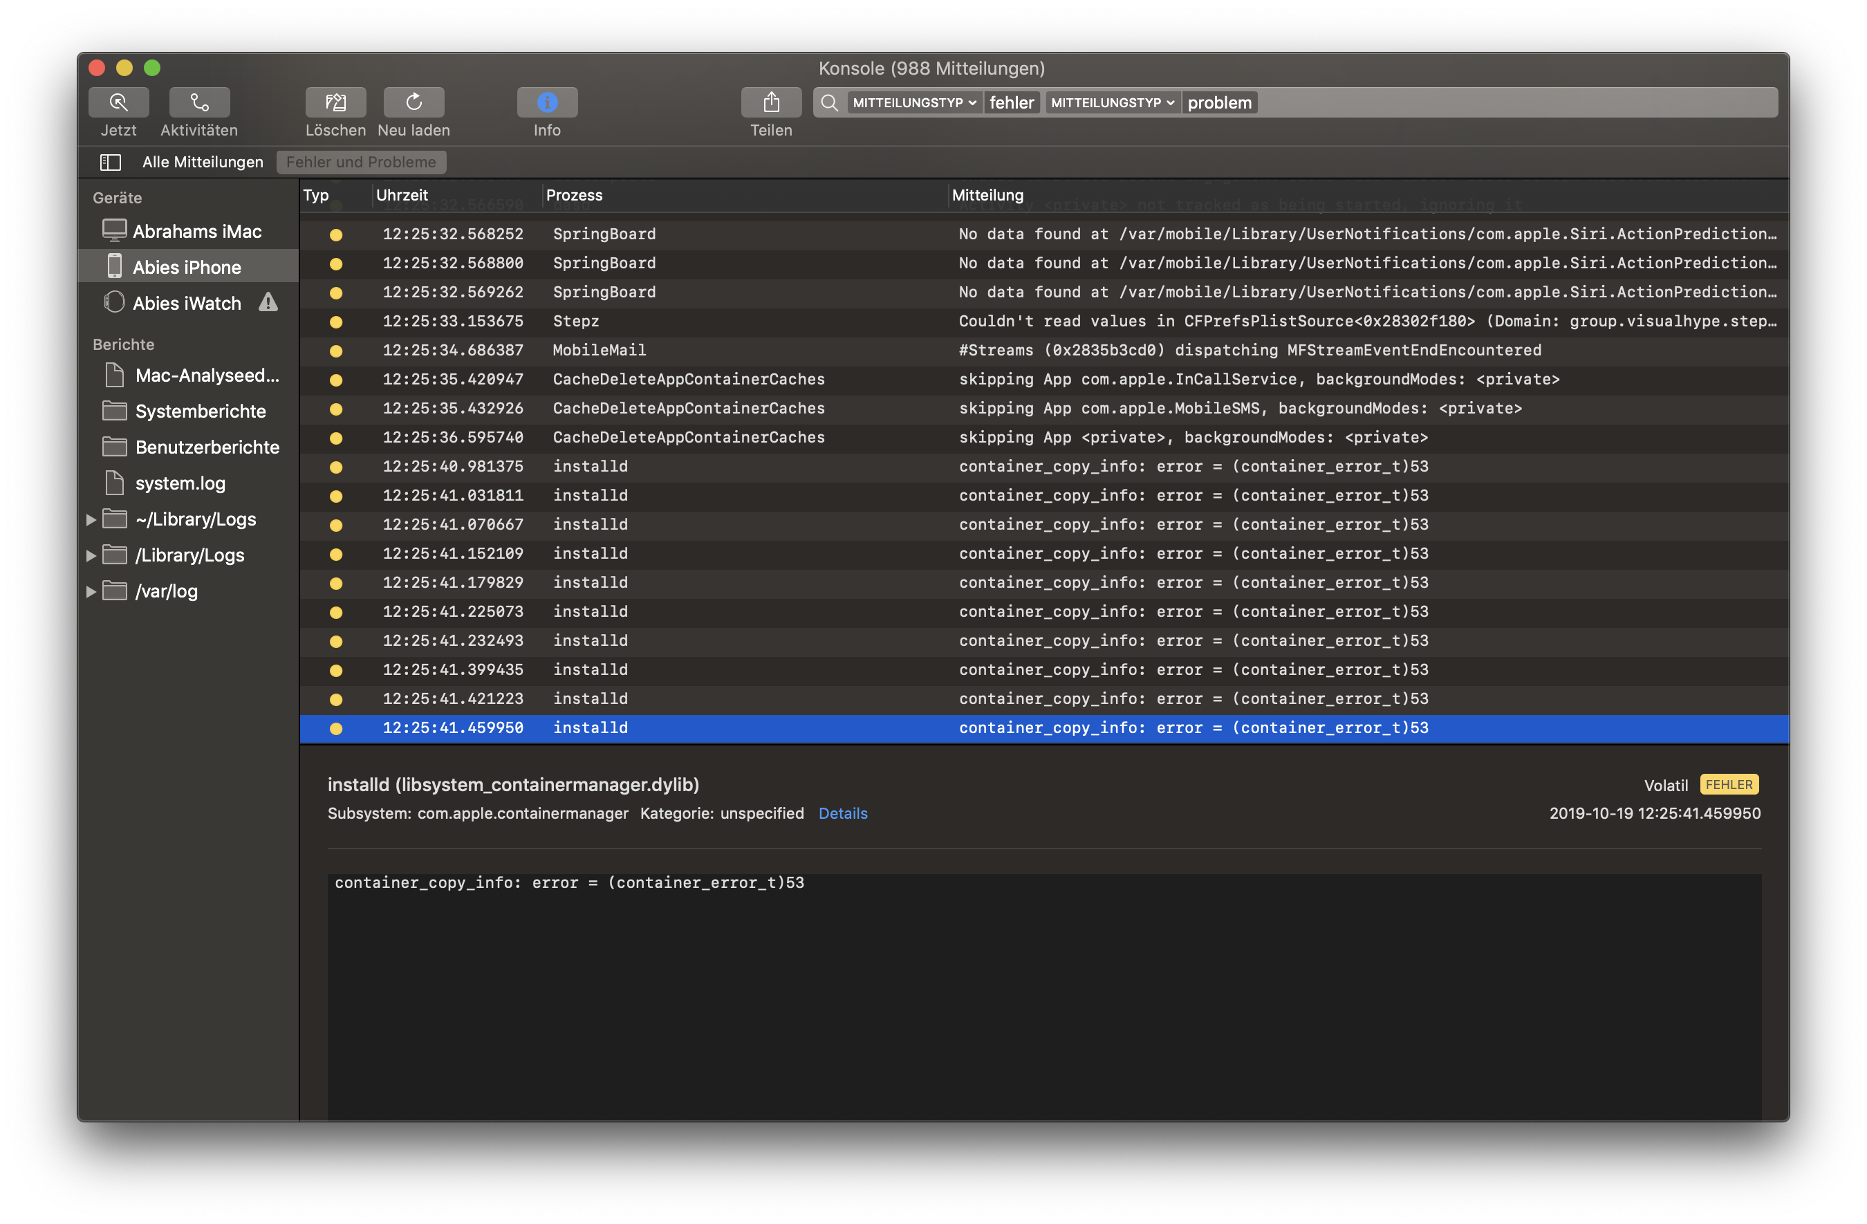Click the Löschen clear icon

[335, 102]
